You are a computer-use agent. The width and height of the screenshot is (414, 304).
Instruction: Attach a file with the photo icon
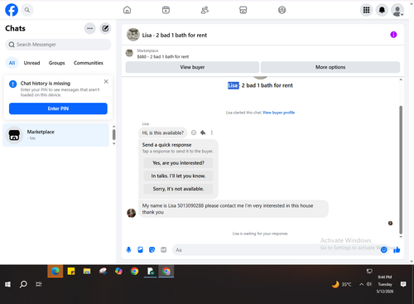pos(140,250)
